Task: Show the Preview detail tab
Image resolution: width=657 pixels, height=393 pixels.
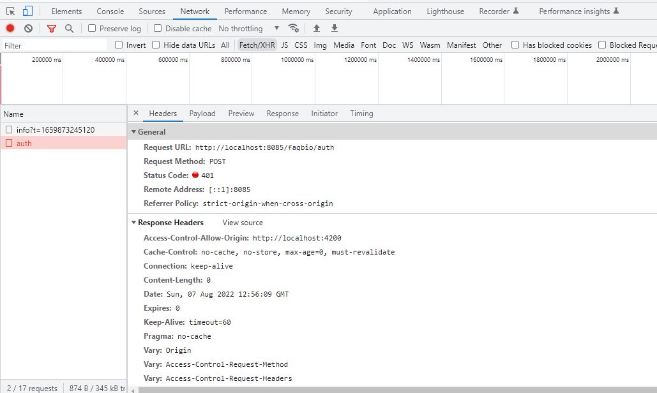Action: [241, 114]
